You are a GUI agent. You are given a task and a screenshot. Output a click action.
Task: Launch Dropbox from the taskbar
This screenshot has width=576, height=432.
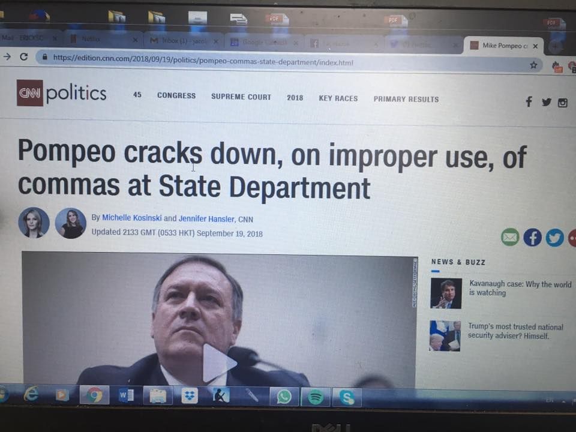coord(190,396)
